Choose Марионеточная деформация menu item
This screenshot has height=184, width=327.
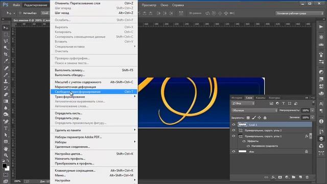point(94,87)
